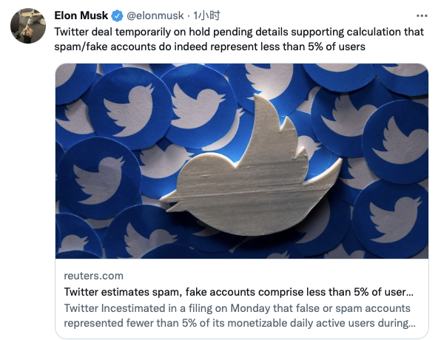This screenshot has height=340, width=438.
Task: Click tweet line 'spam/fake accounts do indeed represent'
Action: coord(209,47)
